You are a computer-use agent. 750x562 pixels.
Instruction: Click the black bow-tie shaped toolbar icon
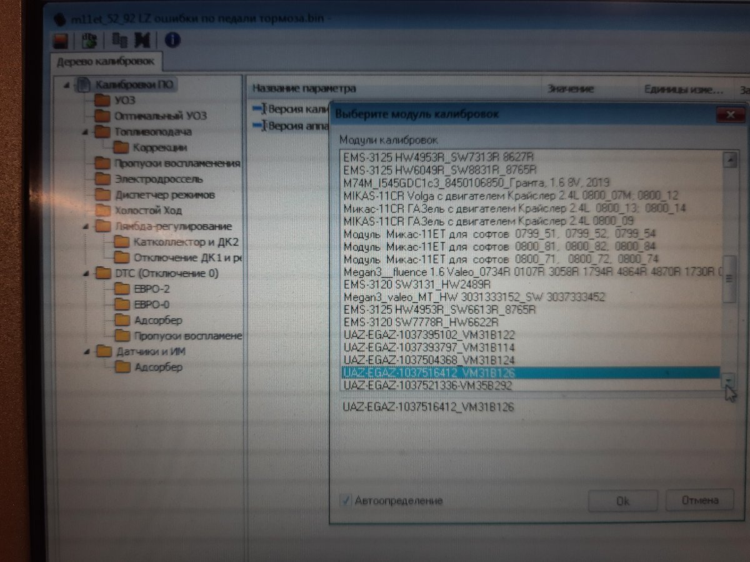pos(142,41)
